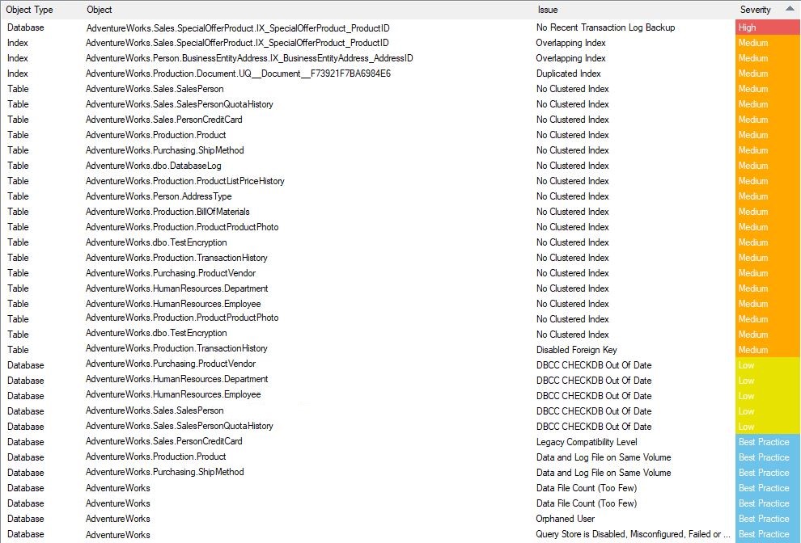The width and height of the screenshot is (801, 543).
Task: Click Sales.SalesPersonQuotaHistory in its DBCC CHECKDB row
Action: coord(180,426)
